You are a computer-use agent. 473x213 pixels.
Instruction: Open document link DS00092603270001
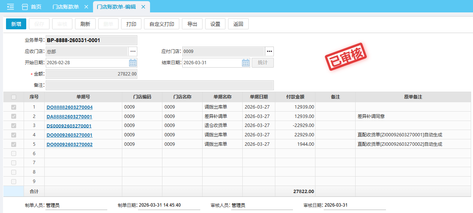69,126
